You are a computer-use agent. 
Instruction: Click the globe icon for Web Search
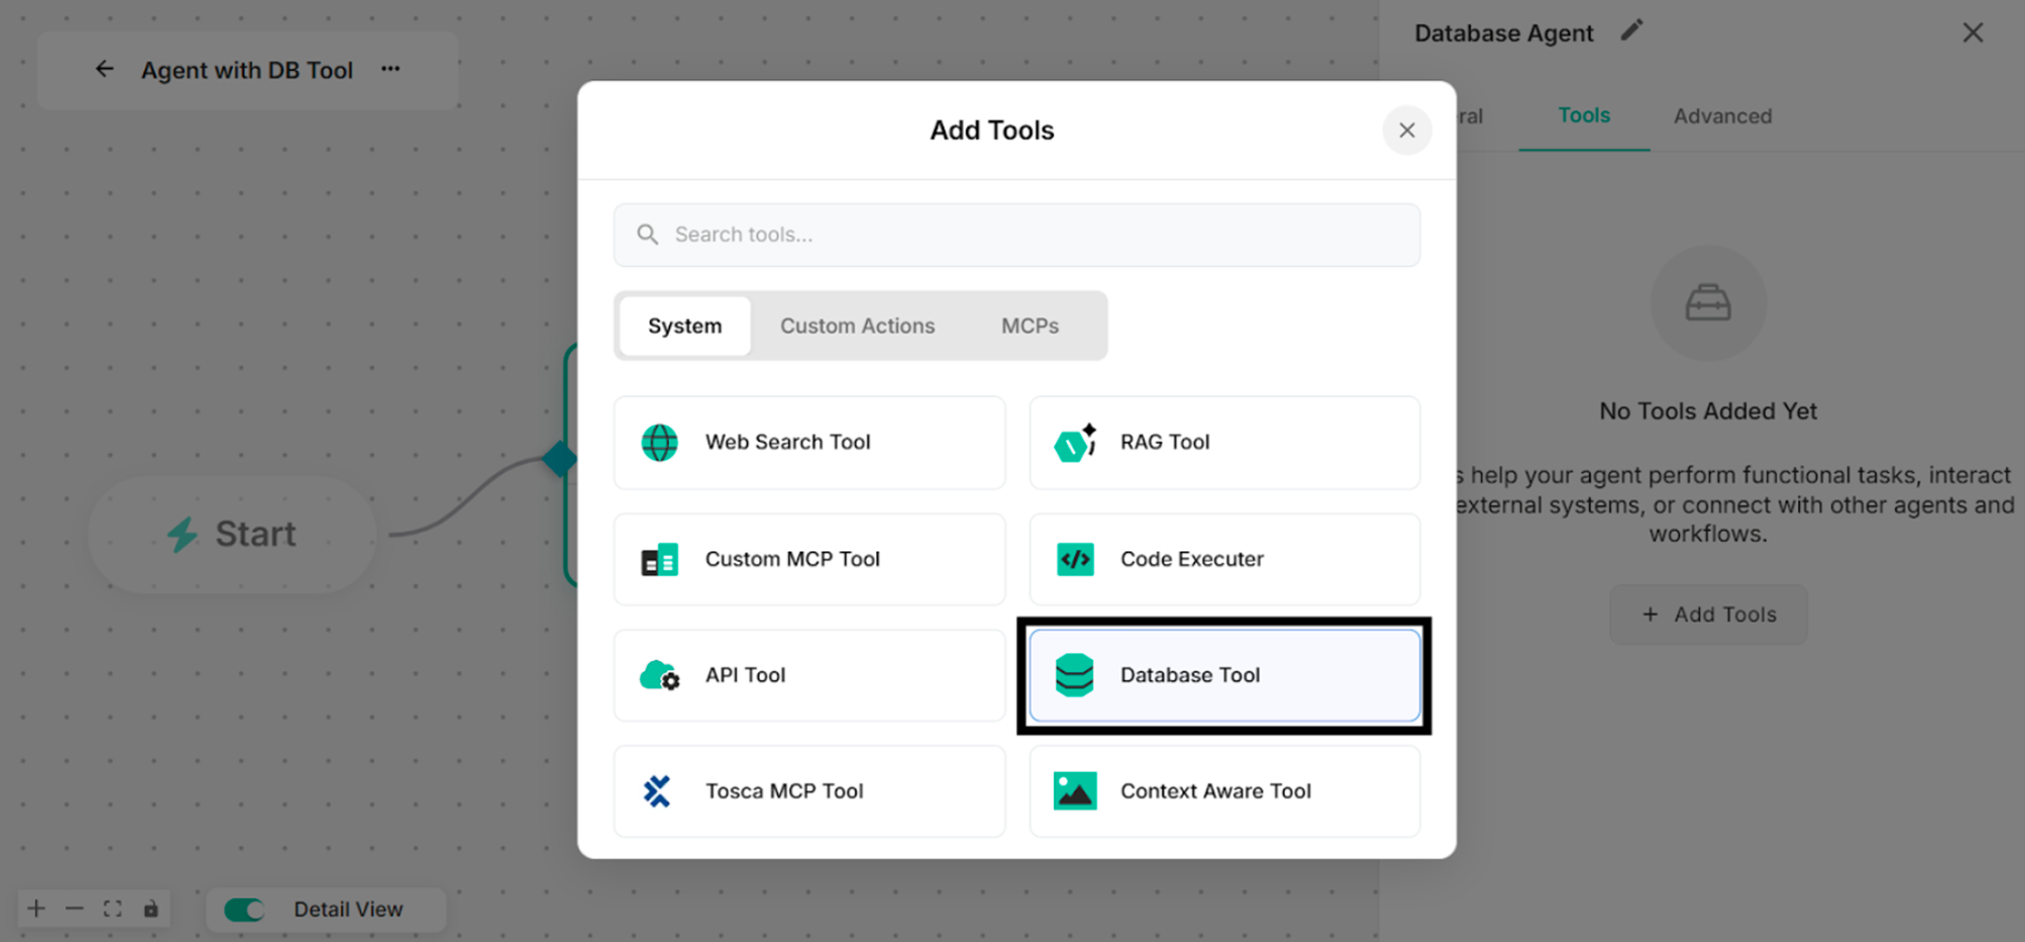coord(659,443)
